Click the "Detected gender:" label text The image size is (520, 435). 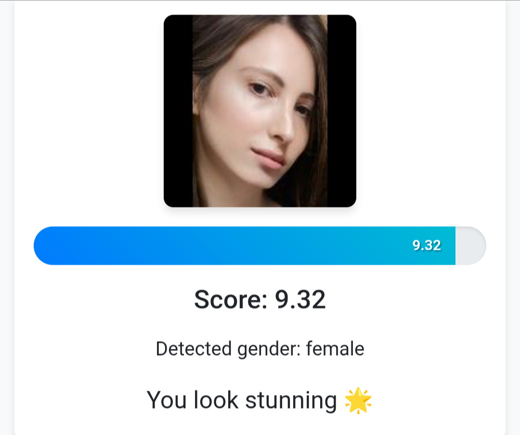click(x=229, y=349)
